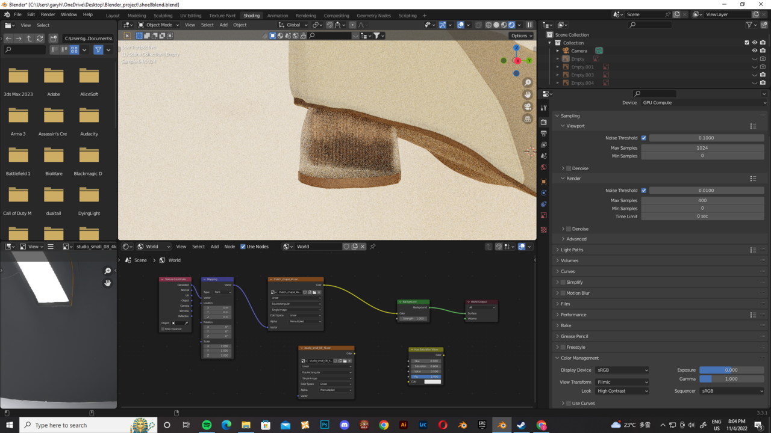Toggle Use Nodes checkbox
Screen dimensions: 771x433
[x=243, y=247]
